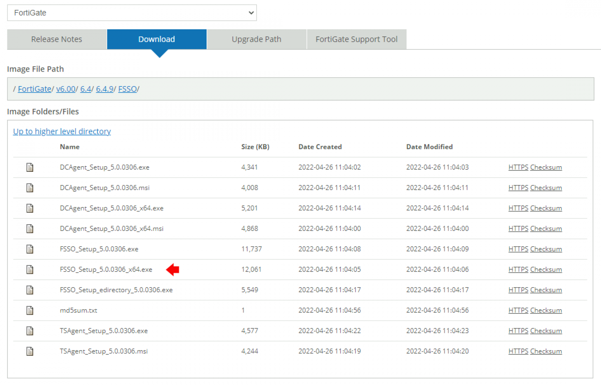Click the document icon for md5sum.txt
Screen dimensions: 601x385
click(x=30, y=310)
